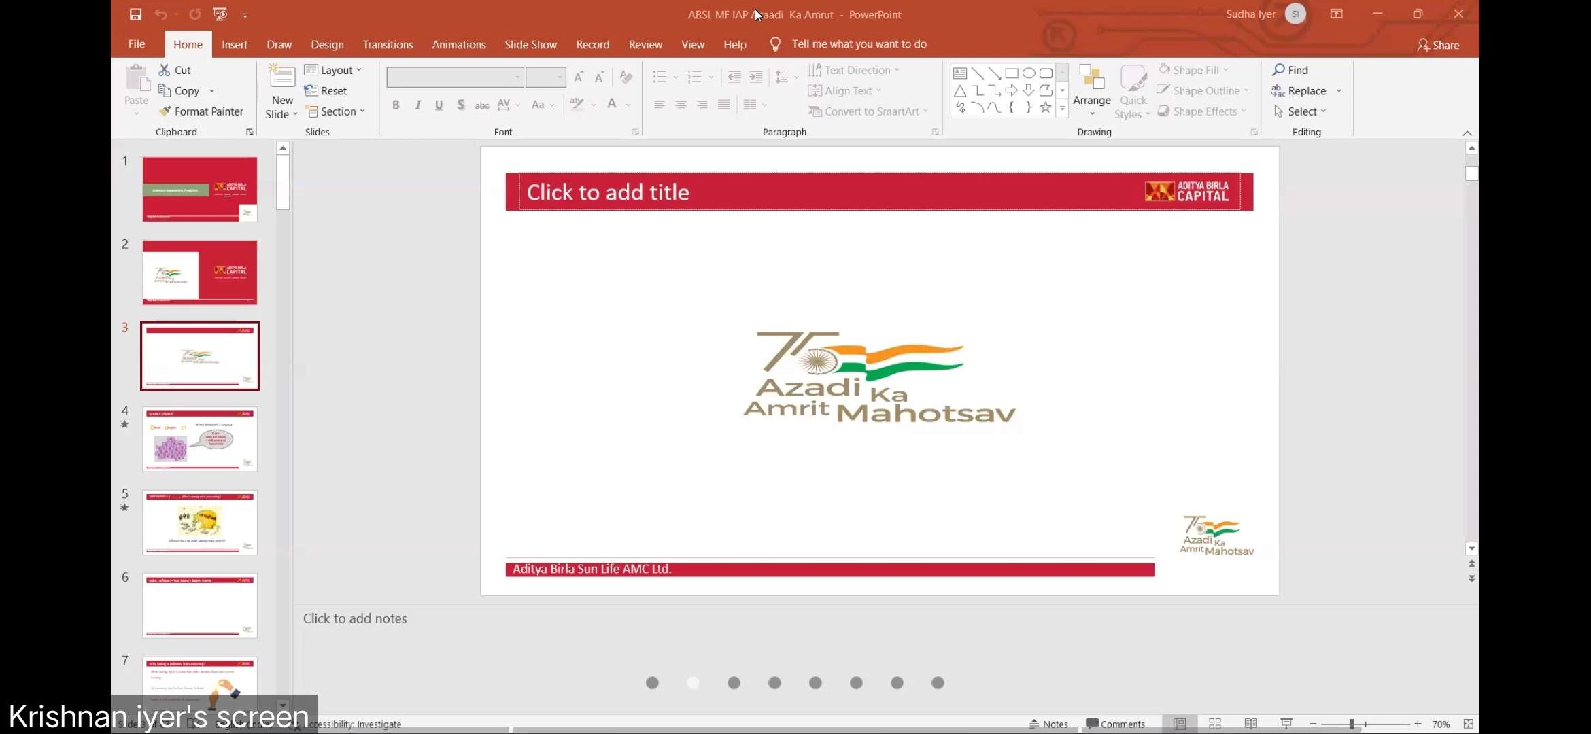Increase list indent level icon

coord(756,77)
